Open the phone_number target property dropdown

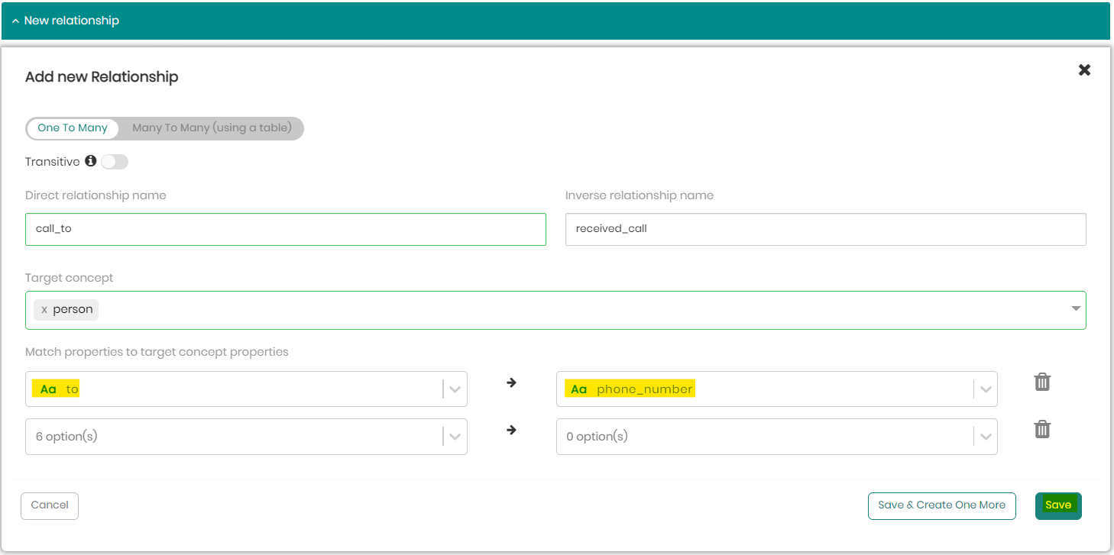tap(985, 389)
